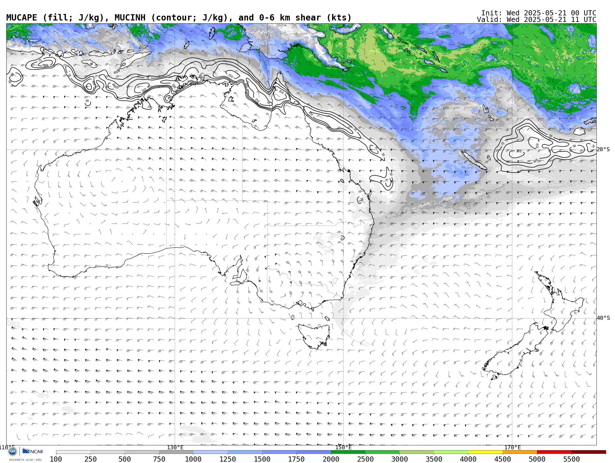This screenshot has height=463, width=615.
Task: Pick the 250–500 light gray colorbar swatch
Action: click(x=108, y=452)
